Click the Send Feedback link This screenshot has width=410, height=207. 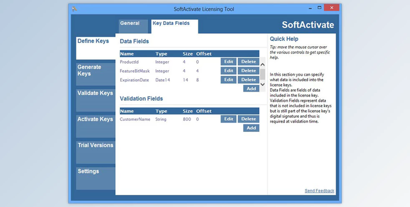coord(319,191)
